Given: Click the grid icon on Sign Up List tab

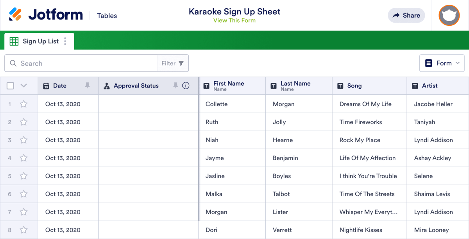Looking at the screenshot, I should [x=14, y=41].
